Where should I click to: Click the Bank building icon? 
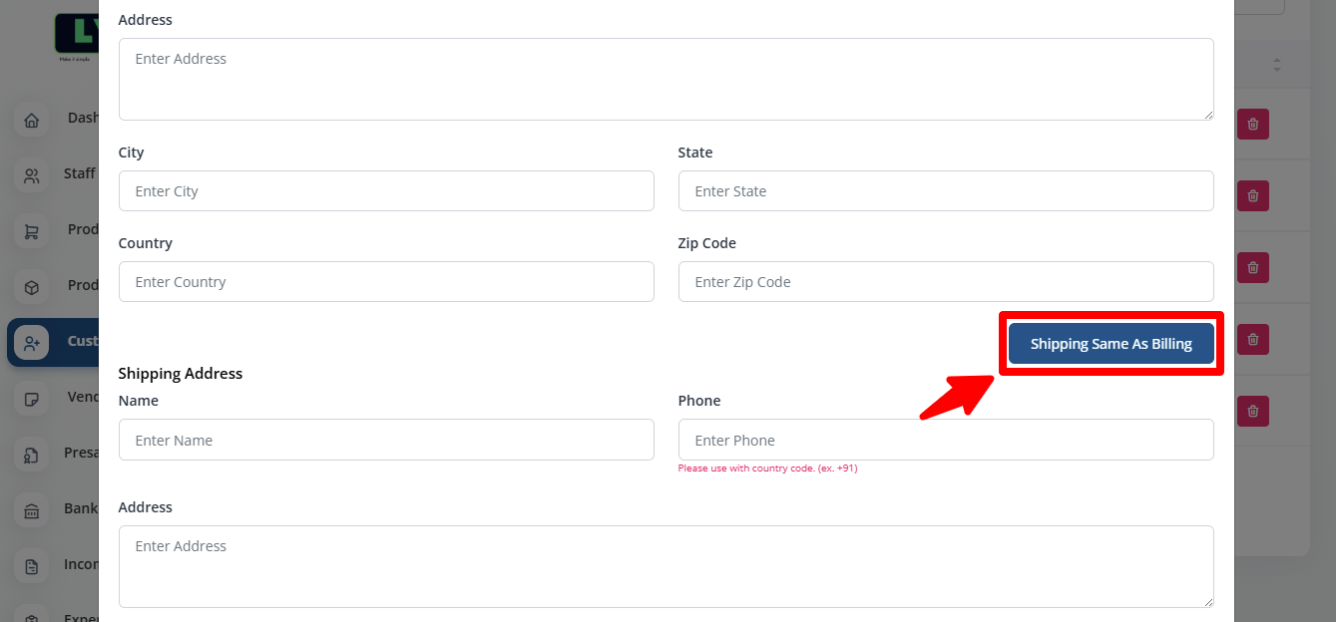point(32,511)
